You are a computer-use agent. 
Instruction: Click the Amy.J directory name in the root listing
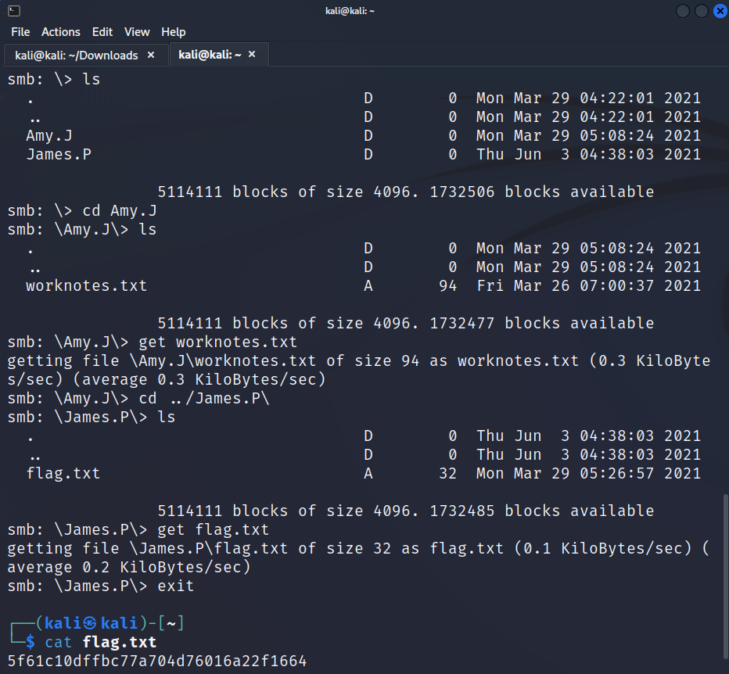[49, 136]
